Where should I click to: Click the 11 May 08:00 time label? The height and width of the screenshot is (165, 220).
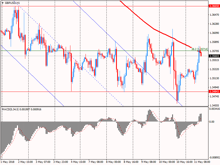[x=202, y=162]
